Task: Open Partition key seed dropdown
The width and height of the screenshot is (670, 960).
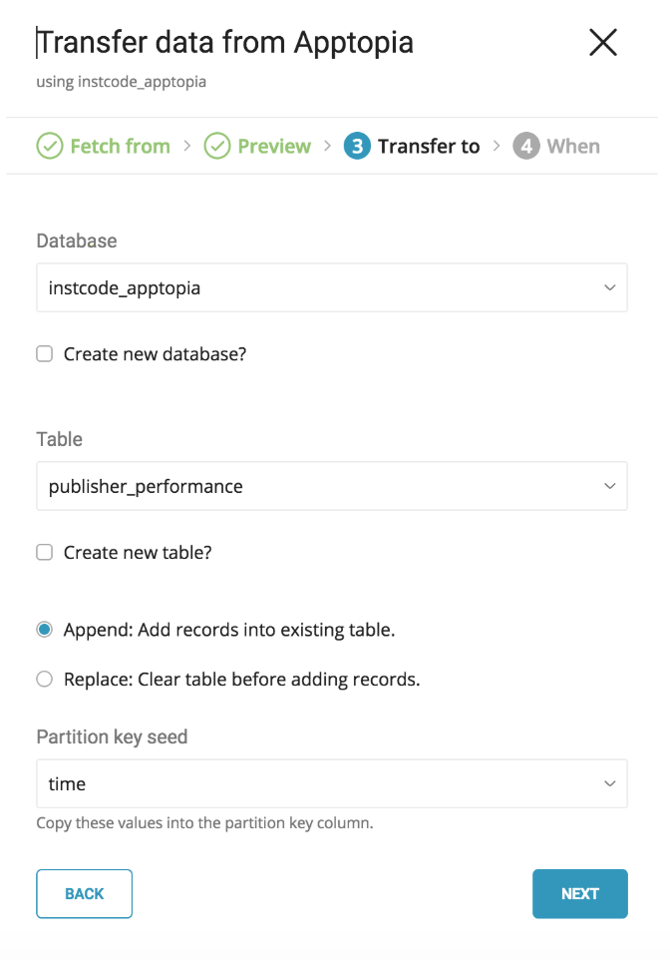Action: [x=331, y=784]
